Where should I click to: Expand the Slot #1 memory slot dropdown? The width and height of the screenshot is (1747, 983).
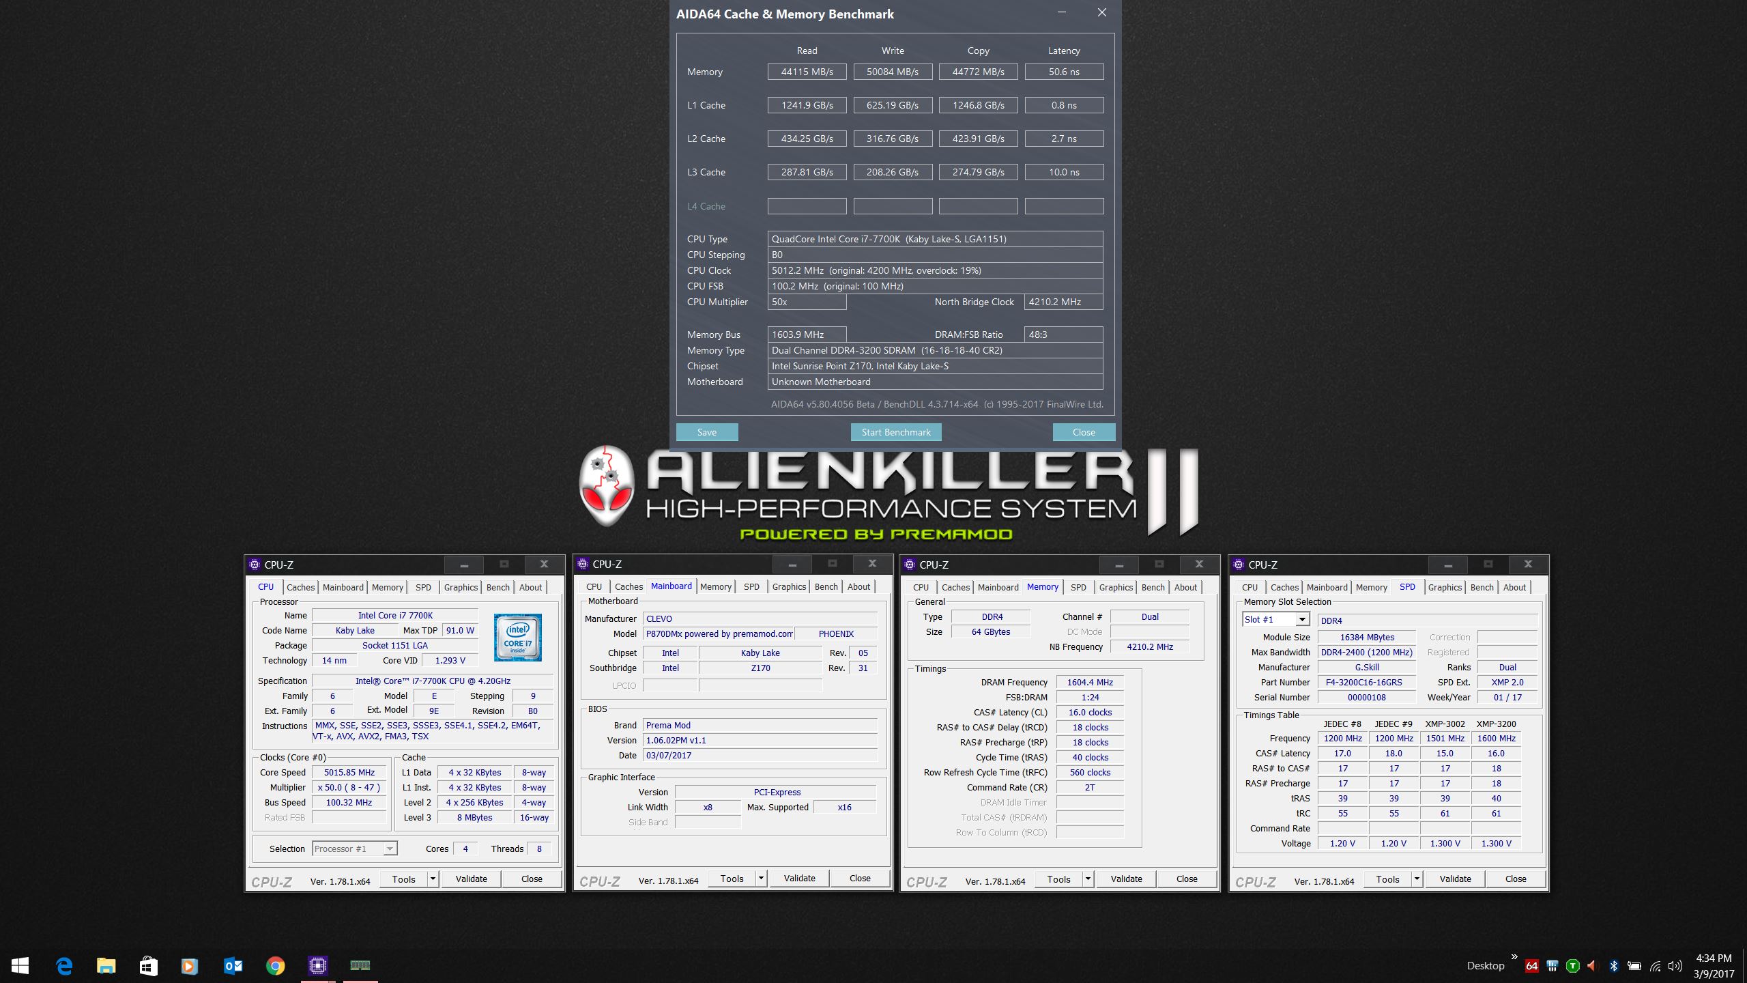(x=1302, y=619)
